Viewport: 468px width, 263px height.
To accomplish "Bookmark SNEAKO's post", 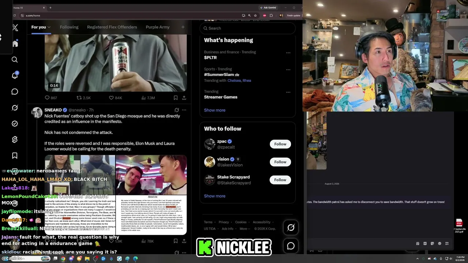I will [x=175, y=241].
